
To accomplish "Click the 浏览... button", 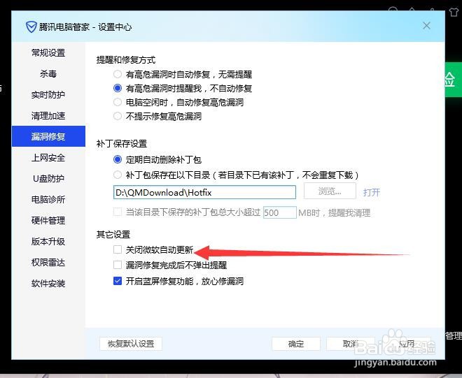I will [x=330, y=191].
